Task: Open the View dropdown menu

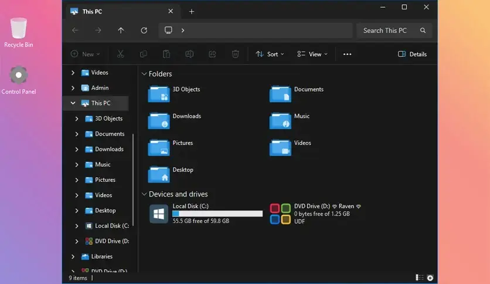Action: pos(312,54)
